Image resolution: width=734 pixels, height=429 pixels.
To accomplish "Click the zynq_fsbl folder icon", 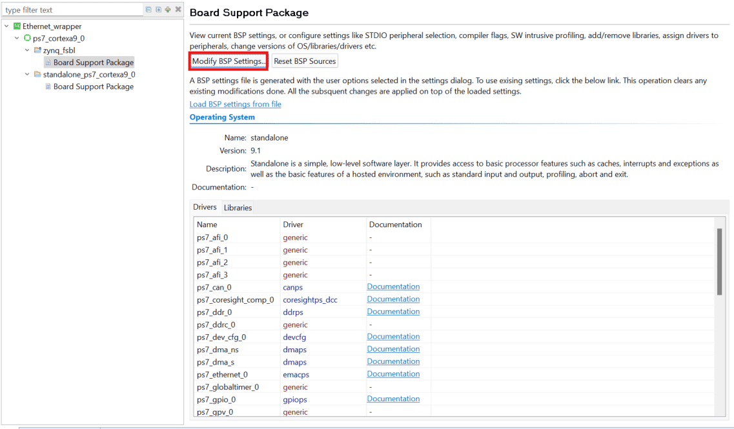I will [x=37, y=50].
